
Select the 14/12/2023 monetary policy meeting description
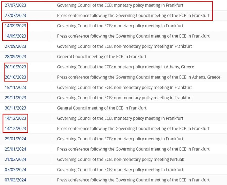coord(120,118)
